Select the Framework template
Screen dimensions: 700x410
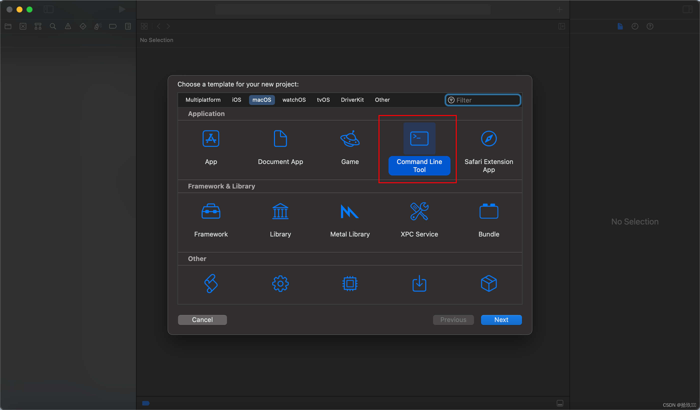tap(211, 211)
